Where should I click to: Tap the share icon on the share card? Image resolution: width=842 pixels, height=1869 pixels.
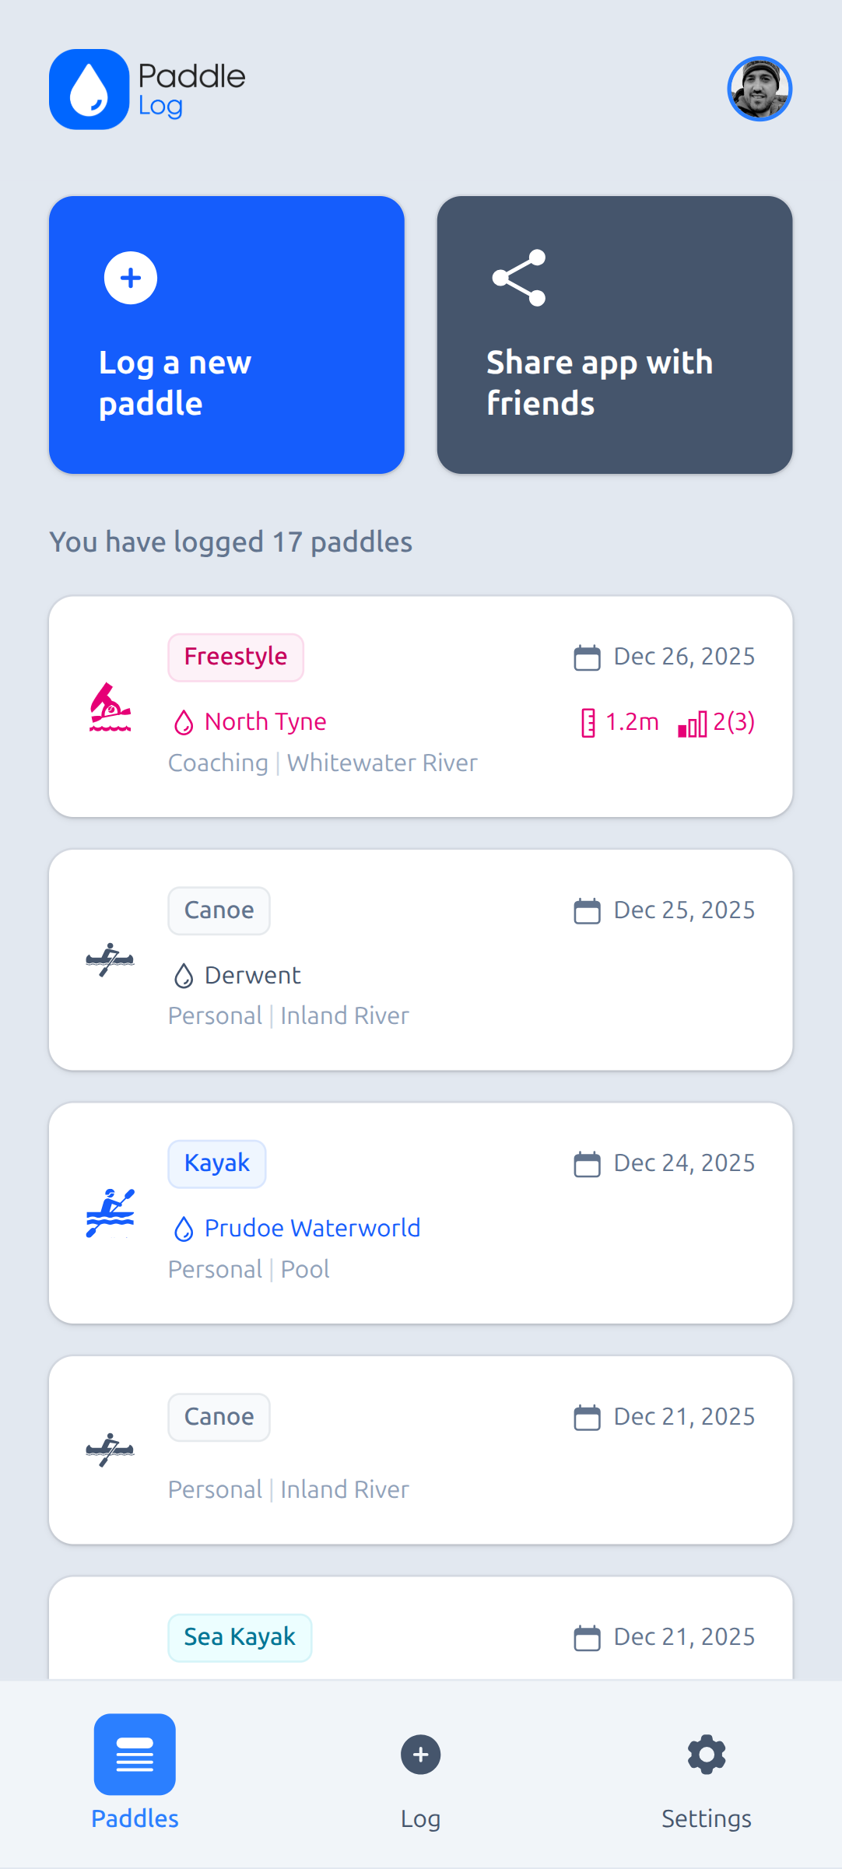point(519,278)
